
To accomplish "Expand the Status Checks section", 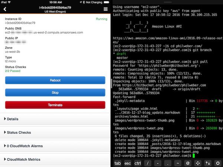I will 55,132.
